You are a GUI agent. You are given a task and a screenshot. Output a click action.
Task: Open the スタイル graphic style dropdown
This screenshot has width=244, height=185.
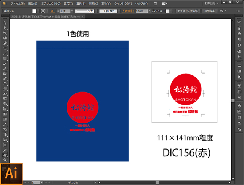[171, 11]
